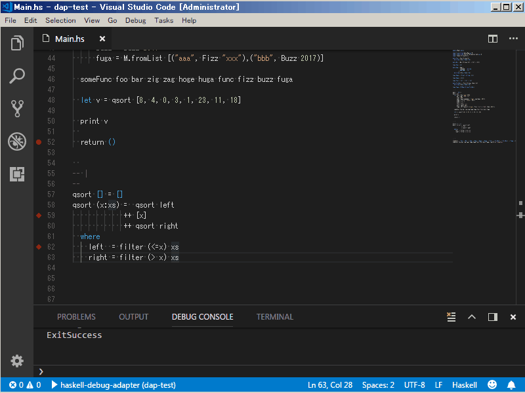This screenshot has width=525, height=393.
Task: Toggle the breakpoint on line 62
Action: point(39,247)
